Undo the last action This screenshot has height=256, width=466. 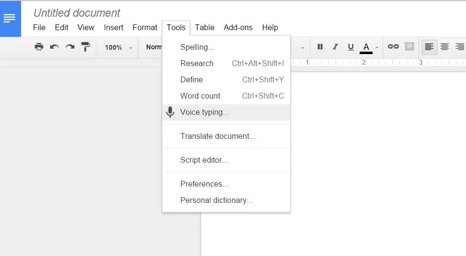coord(55,46)
